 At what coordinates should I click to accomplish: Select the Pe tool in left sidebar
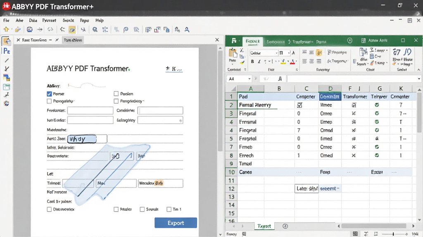coord(7,51)
